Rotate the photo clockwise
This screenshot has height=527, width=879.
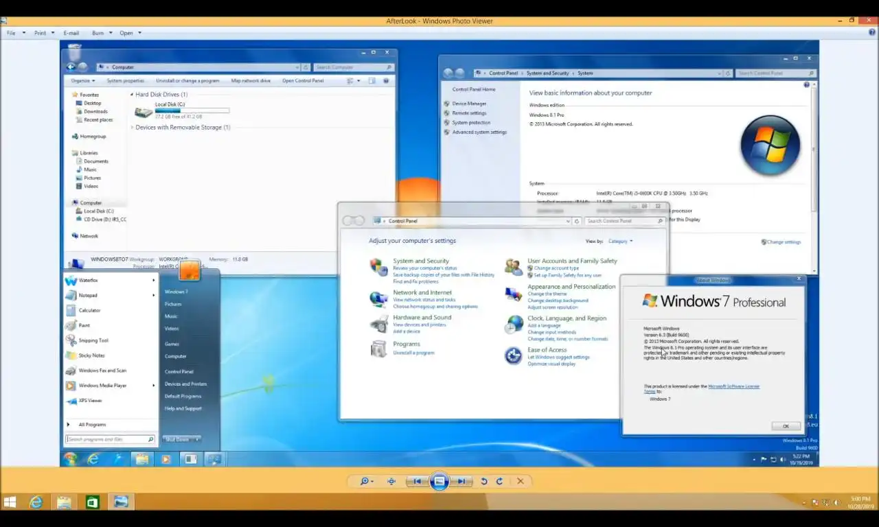499,482
